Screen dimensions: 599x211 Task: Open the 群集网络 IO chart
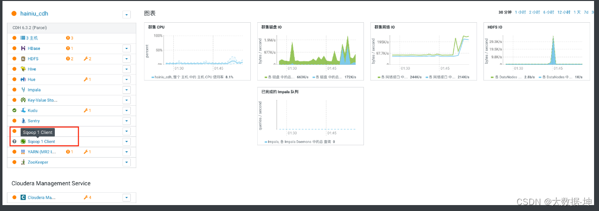pyautogui.click(x=424, y=51)
